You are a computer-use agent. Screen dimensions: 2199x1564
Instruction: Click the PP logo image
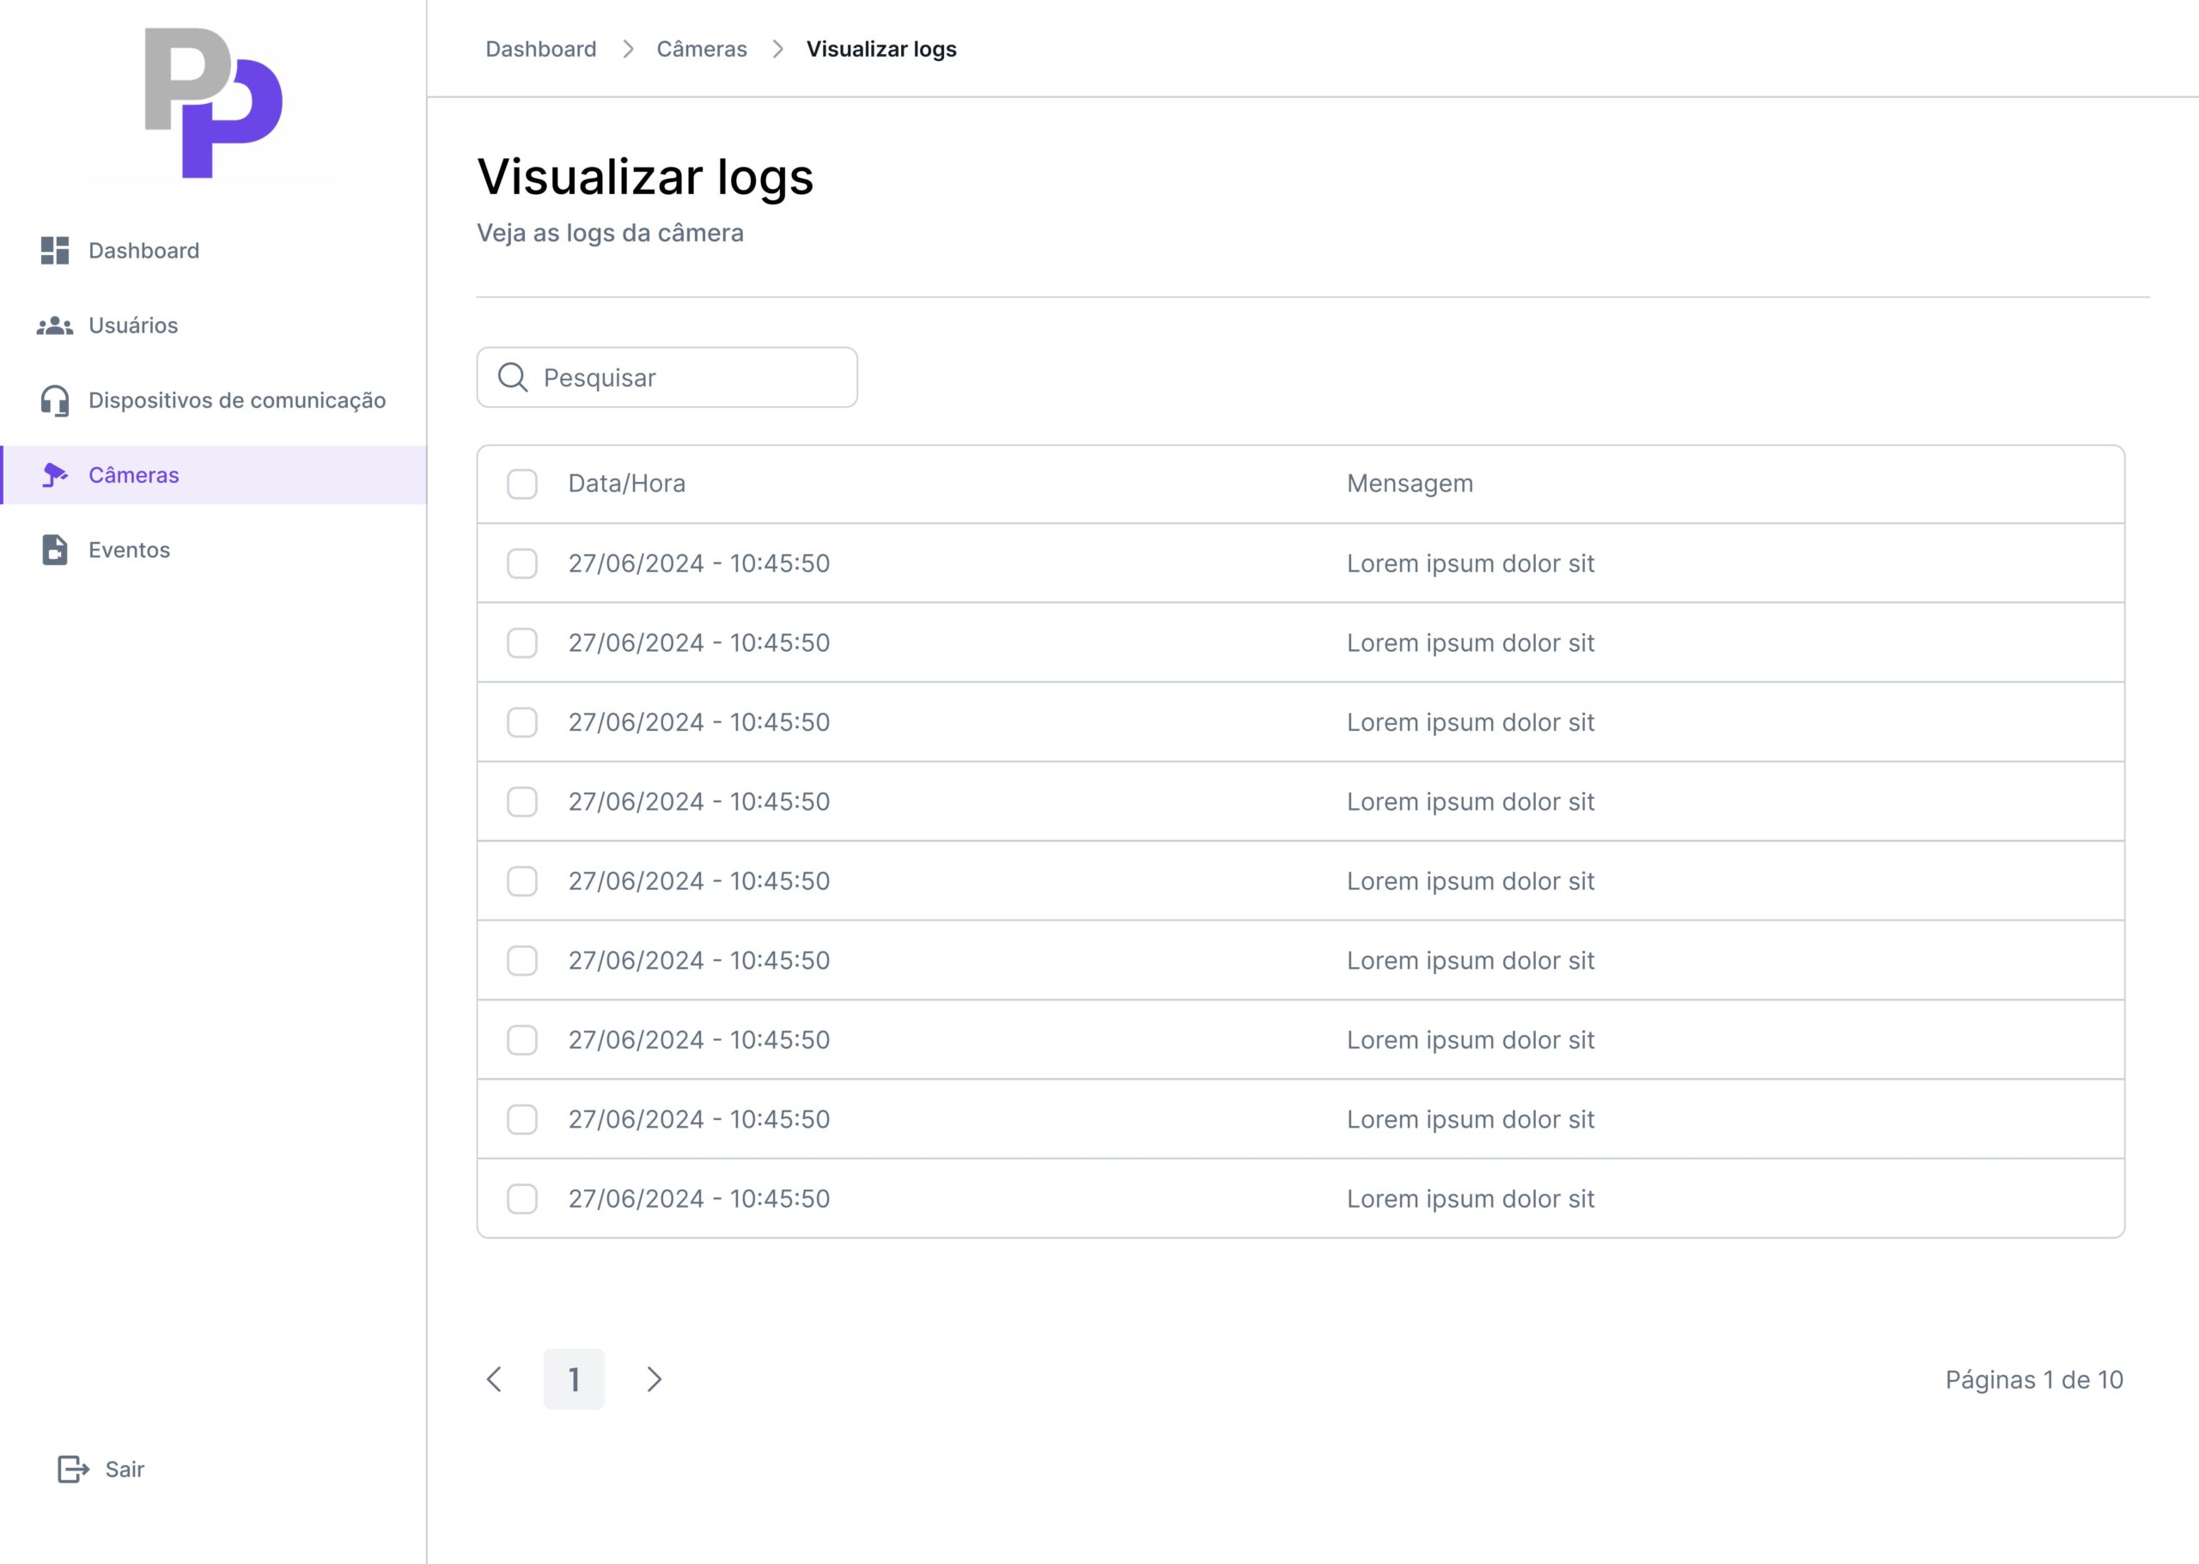pyautogui.click(x=213, y=103)
